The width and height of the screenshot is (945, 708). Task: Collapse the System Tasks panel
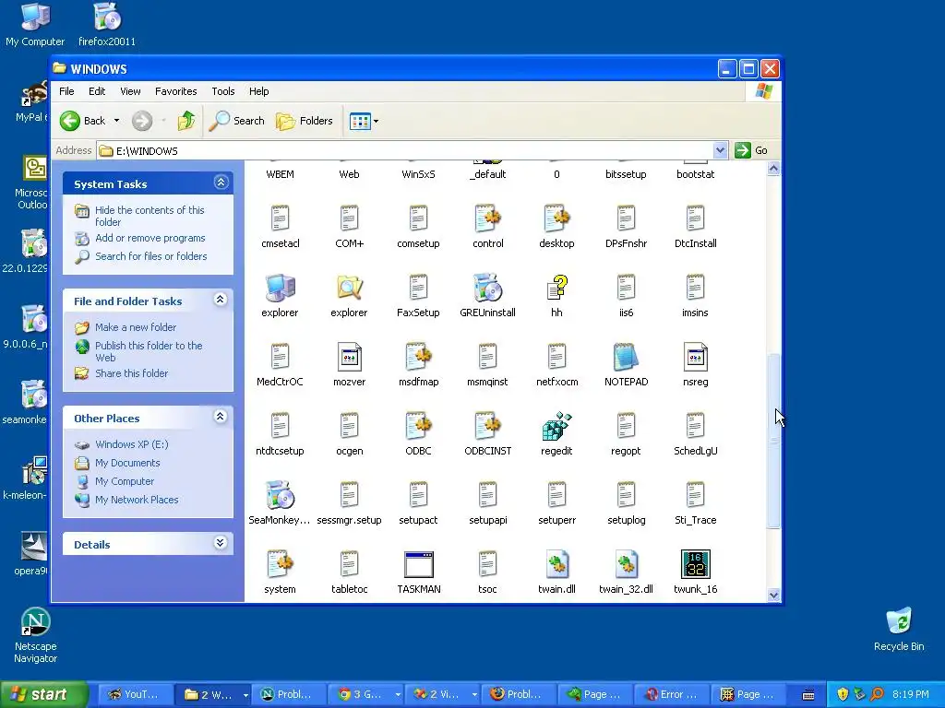click(x=221, y=183)
